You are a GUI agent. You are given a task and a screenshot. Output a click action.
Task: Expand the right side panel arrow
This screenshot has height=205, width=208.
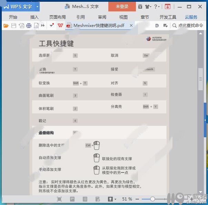tap(205, 120)
